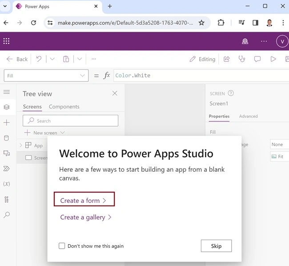Click the Screen1 name in properties pane
Image resolution: width=289 pixels, height=266 pixels.
(219, 104)
